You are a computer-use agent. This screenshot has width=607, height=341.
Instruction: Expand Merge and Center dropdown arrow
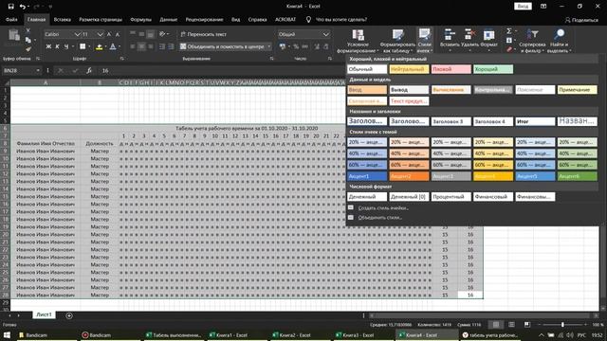point(269,46)
